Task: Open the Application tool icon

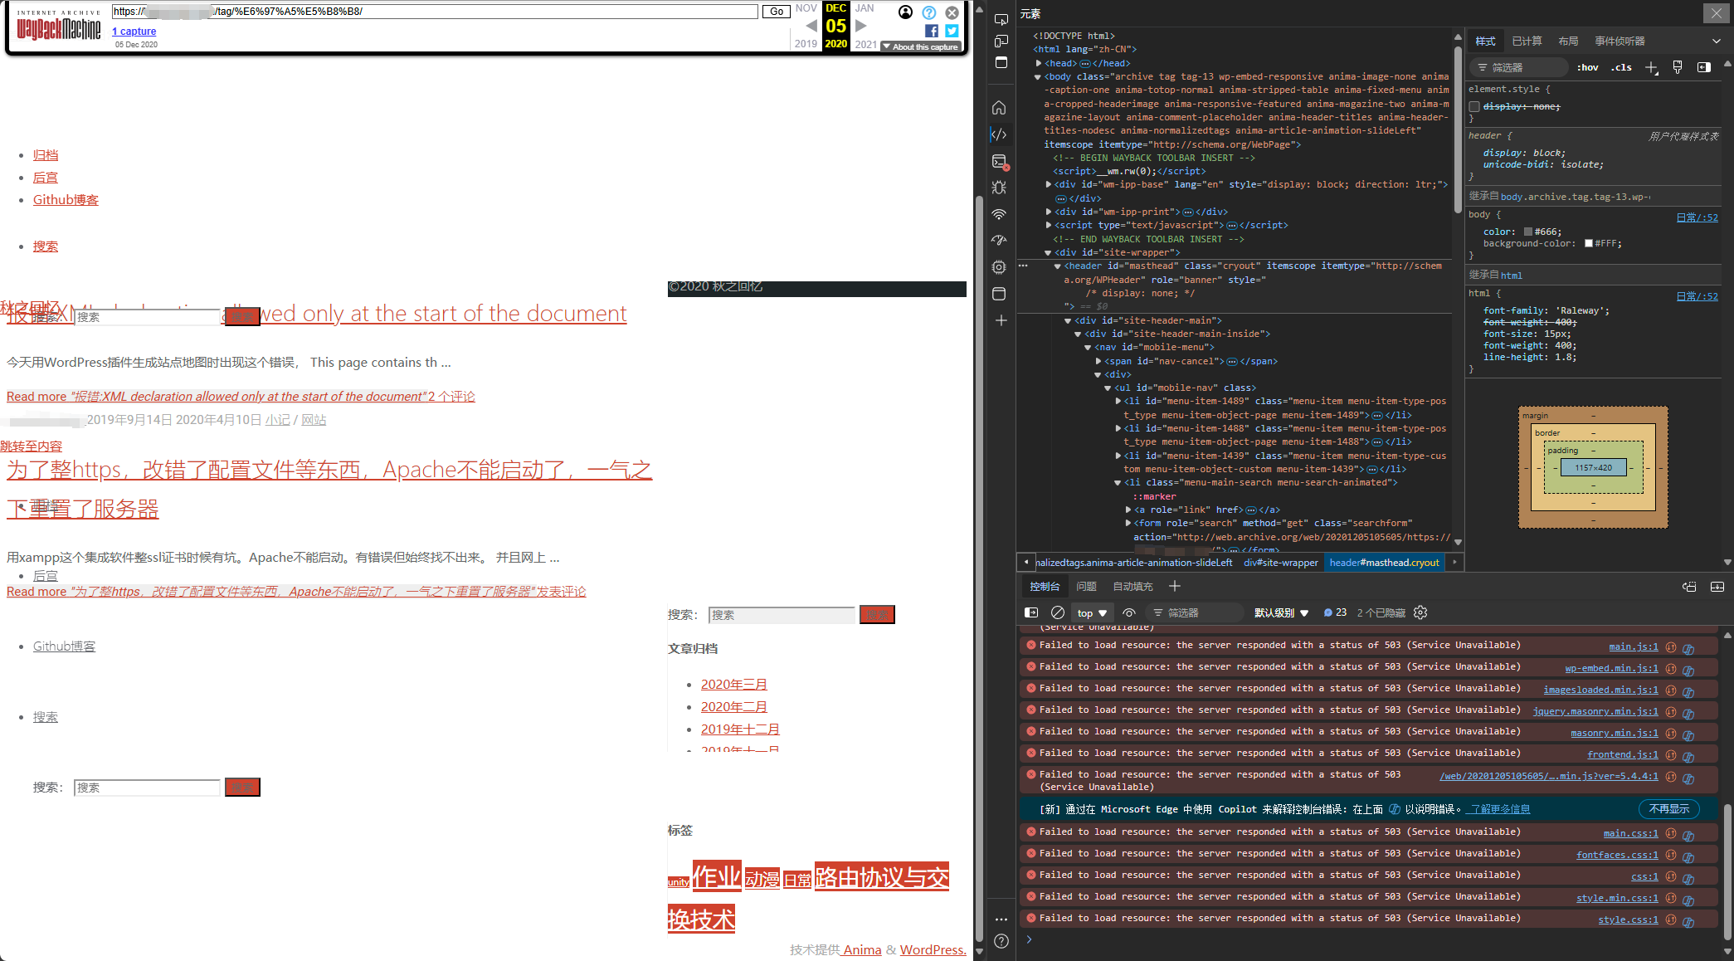Action: click(x=999, y=294)
